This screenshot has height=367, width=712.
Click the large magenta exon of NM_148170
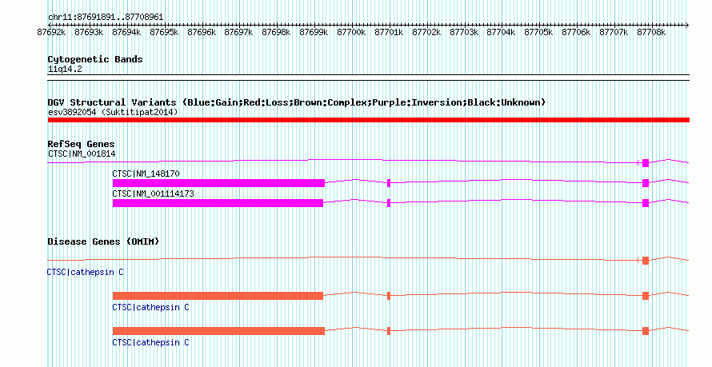[x=218, y=183]
